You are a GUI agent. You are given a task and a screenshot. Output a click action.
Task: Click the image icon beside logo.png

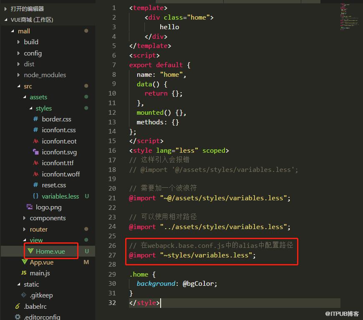pos(30,207)
